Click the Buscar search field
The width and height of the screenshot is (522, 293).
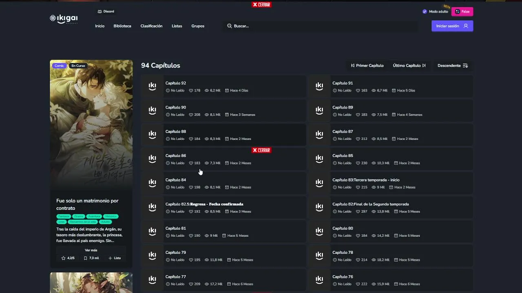click(320, 26)
